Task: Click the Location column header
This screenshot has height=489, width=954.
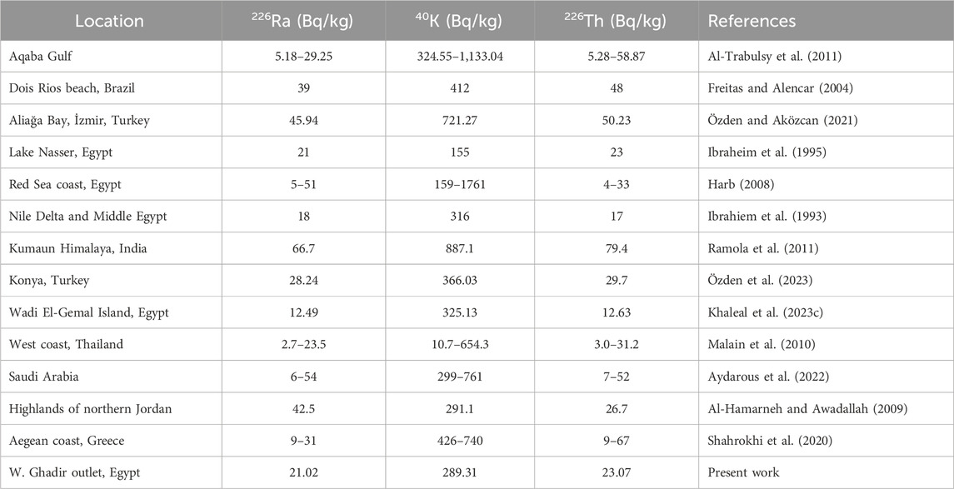Action: 109,21
